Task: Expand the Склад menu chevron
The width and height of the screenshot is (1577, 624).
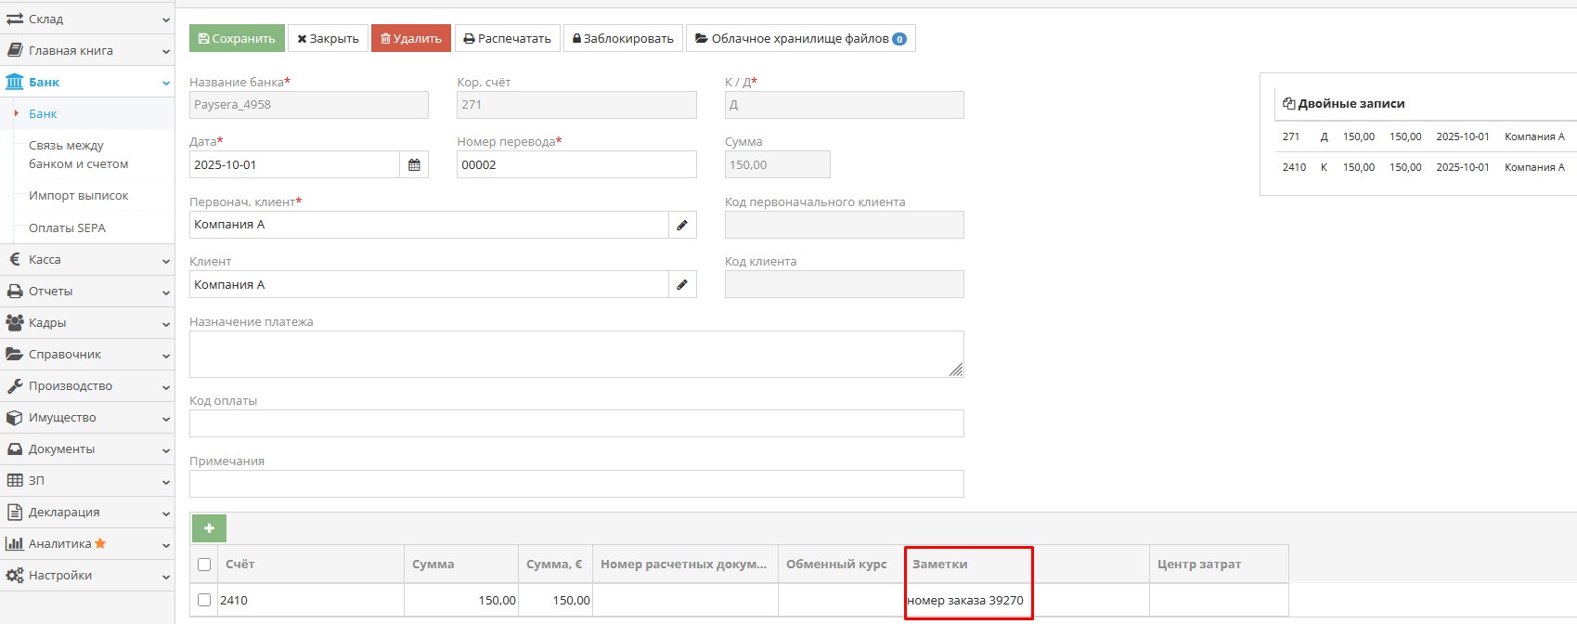Action: tap(165, 19)
